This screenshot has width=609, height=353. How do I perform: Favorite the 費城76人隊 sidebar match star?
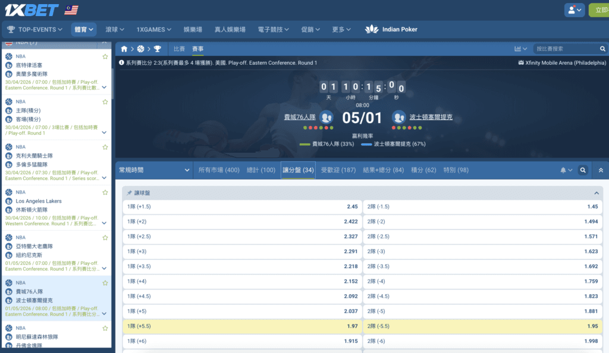[105, 283]
